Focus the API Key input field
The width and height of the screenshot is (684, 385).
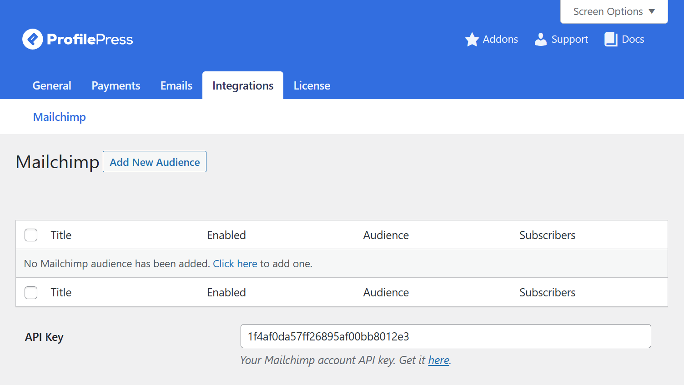click(446, 336)
